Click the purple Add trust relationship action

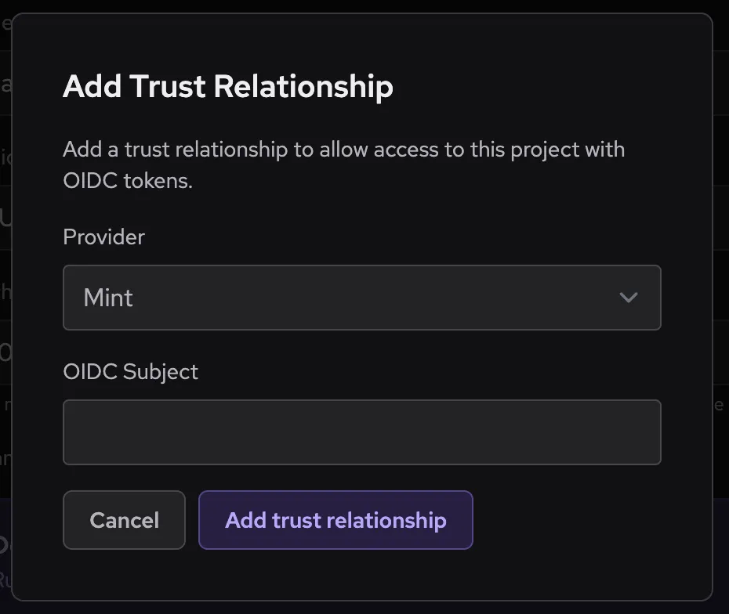[335, 520]
